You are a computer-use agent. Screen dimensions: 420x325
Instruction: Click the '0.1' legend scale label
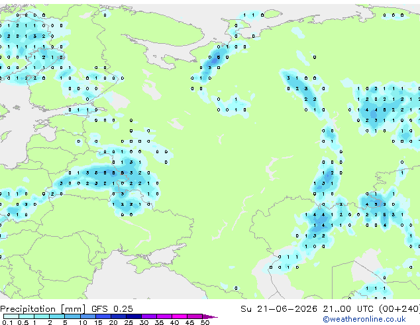tap(7, 322)
